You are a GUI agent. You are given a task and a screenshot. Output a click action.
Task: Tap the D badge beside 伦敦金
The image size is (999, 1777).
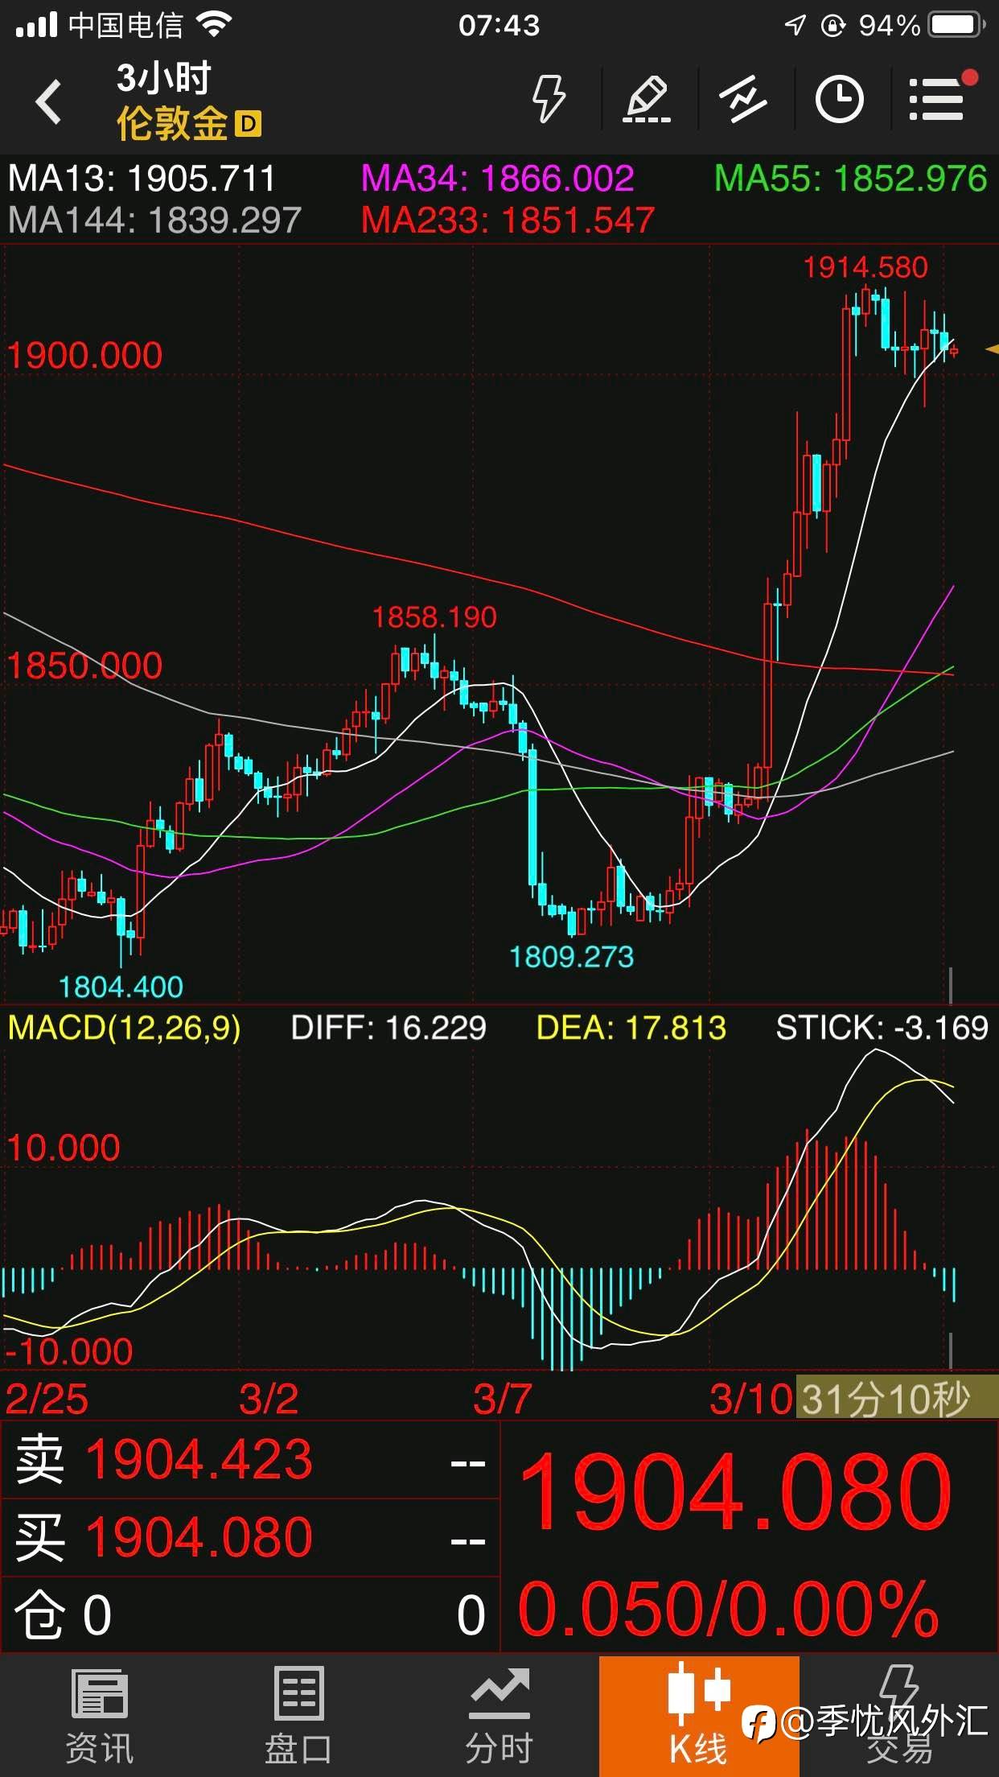click(249, 124)
